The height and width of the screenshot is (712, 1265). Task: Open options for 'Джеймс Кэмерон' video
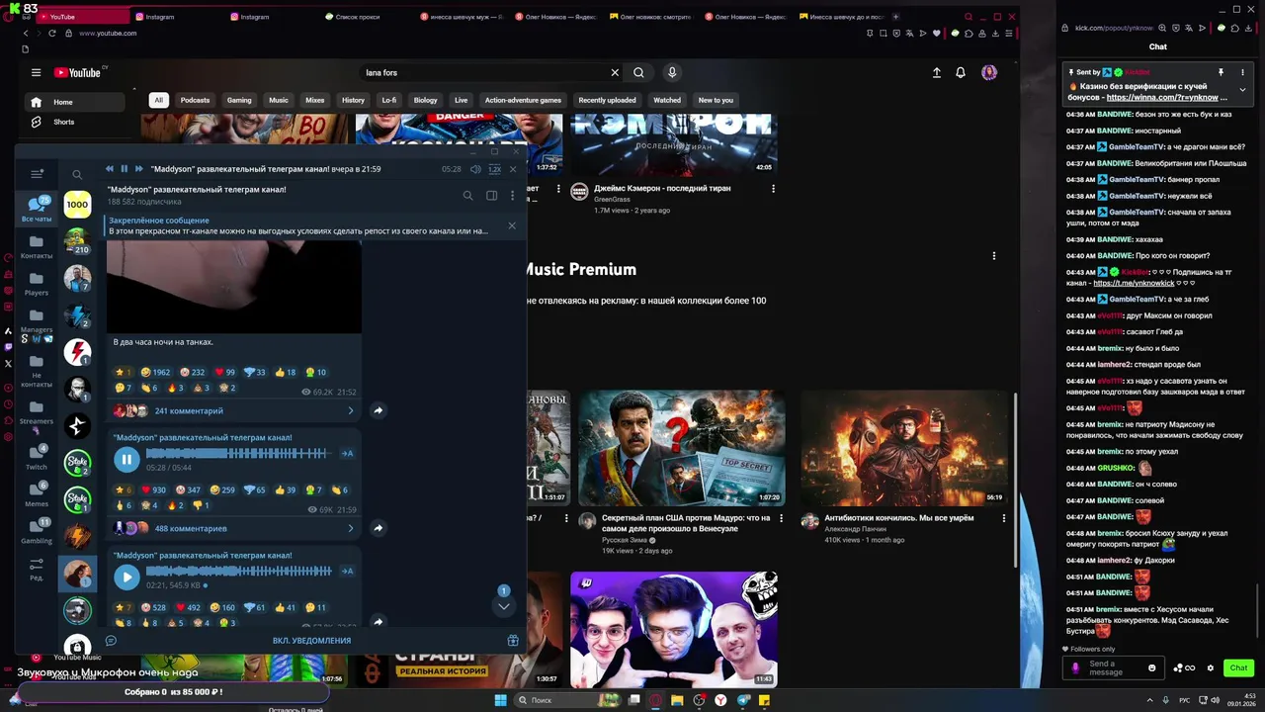click(x=773, y=188)
